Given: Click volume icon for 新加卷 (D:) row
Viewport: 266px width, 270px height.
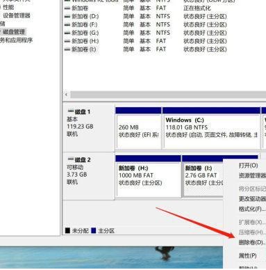Looking at the screenshot, I should [67, 17].
